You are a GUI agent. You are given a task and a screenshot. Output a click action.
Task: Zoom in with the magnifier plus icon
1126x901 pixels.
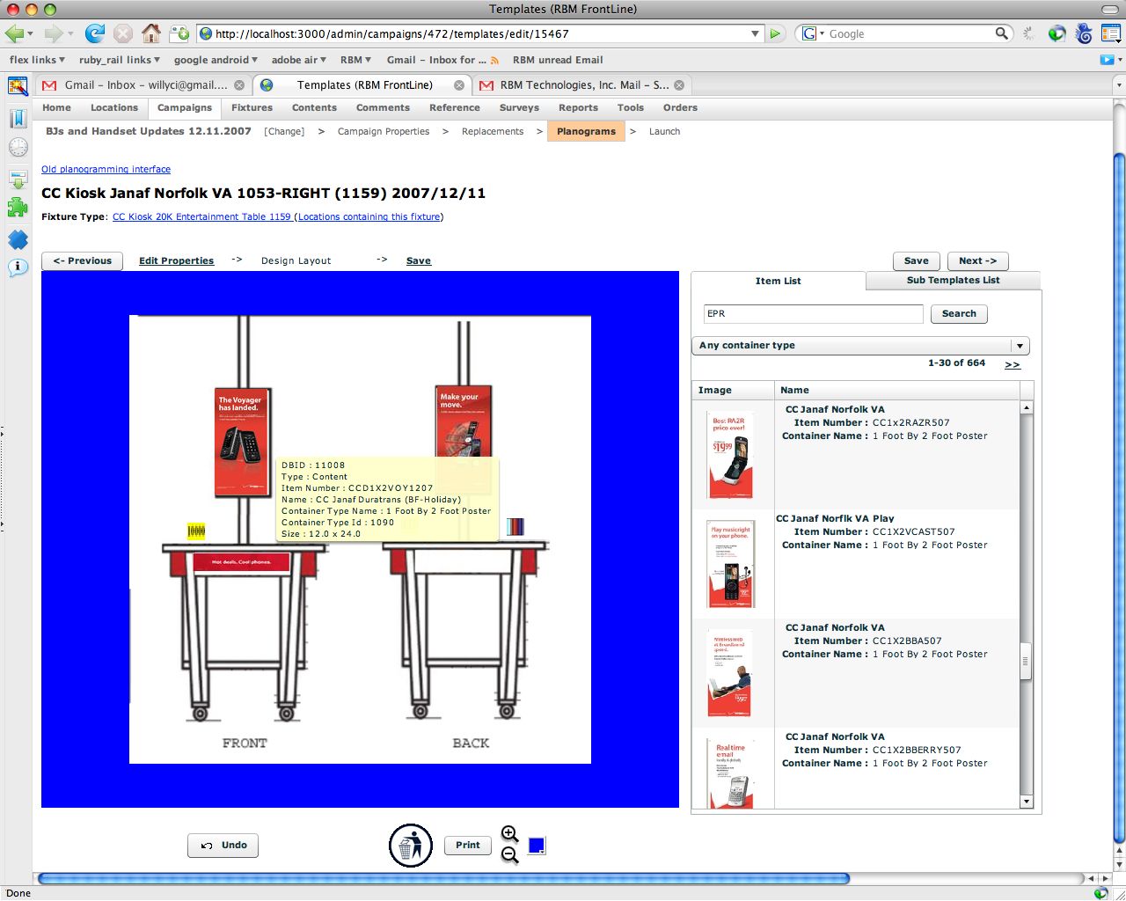click(x=509, y=833)
